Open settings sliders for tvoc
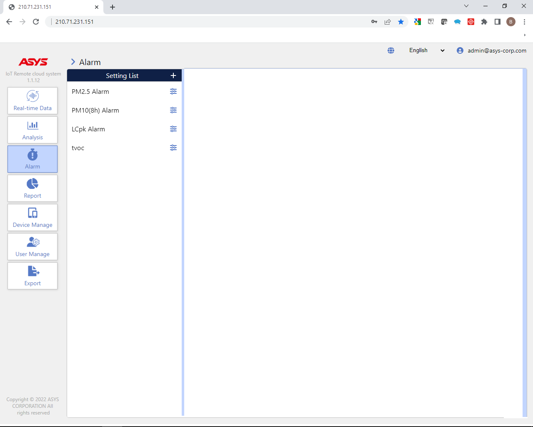533x427 pixels. [x=173, y=148]
